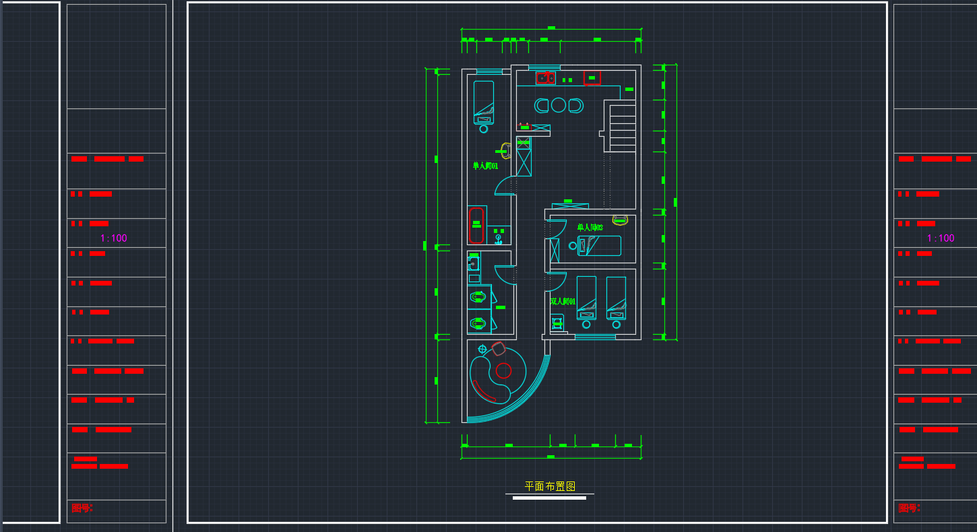Select the red double kitchen sink symbol
977x532 pixels.
point(546,78)
